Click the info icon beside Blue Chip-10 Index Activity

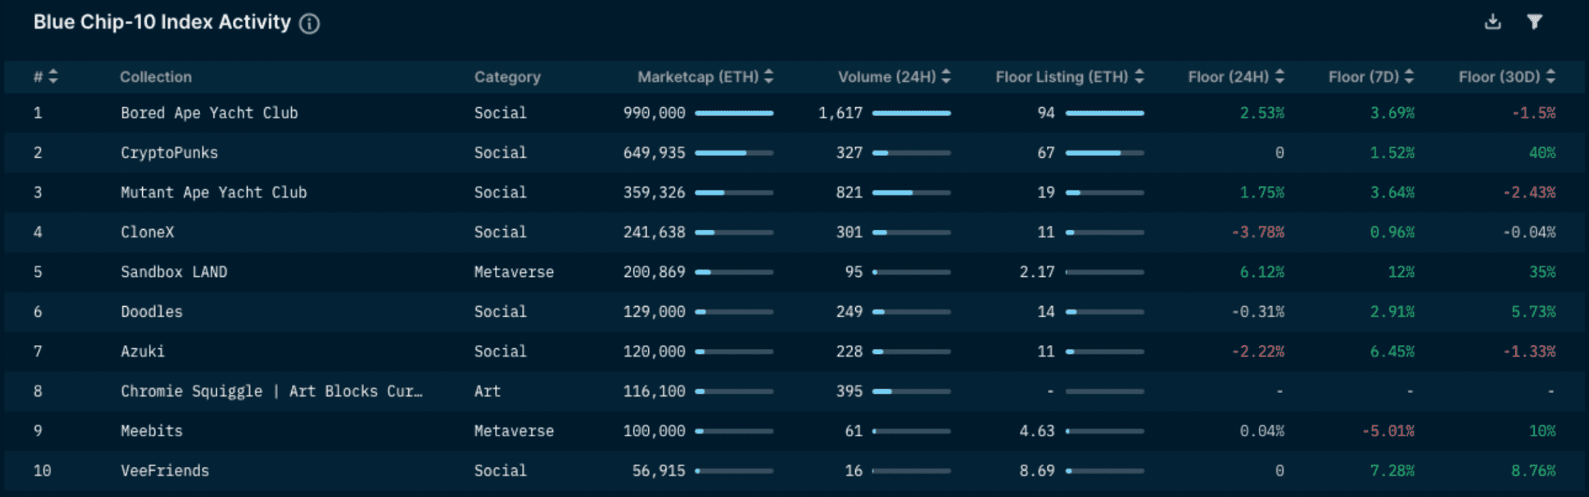click(309, 24)
